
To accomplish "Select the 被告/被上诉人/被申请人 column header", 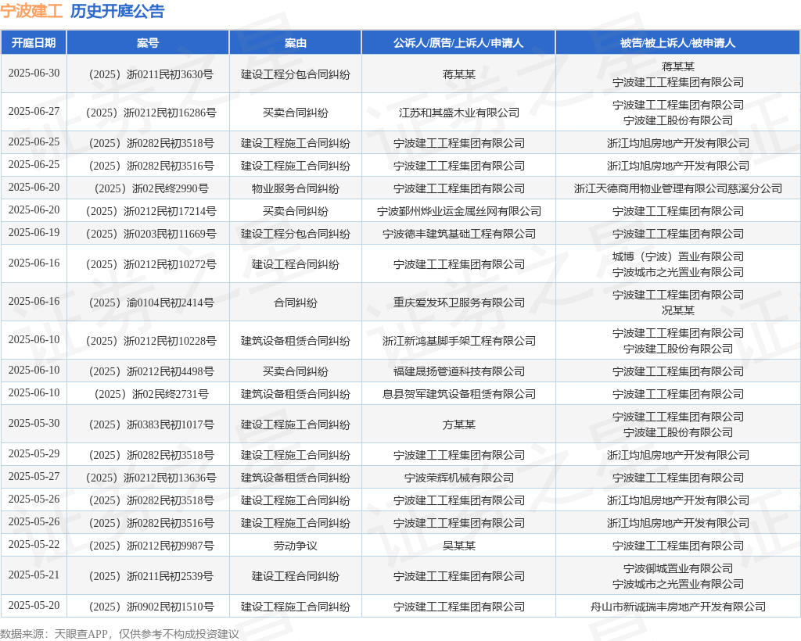I will 678,43.
